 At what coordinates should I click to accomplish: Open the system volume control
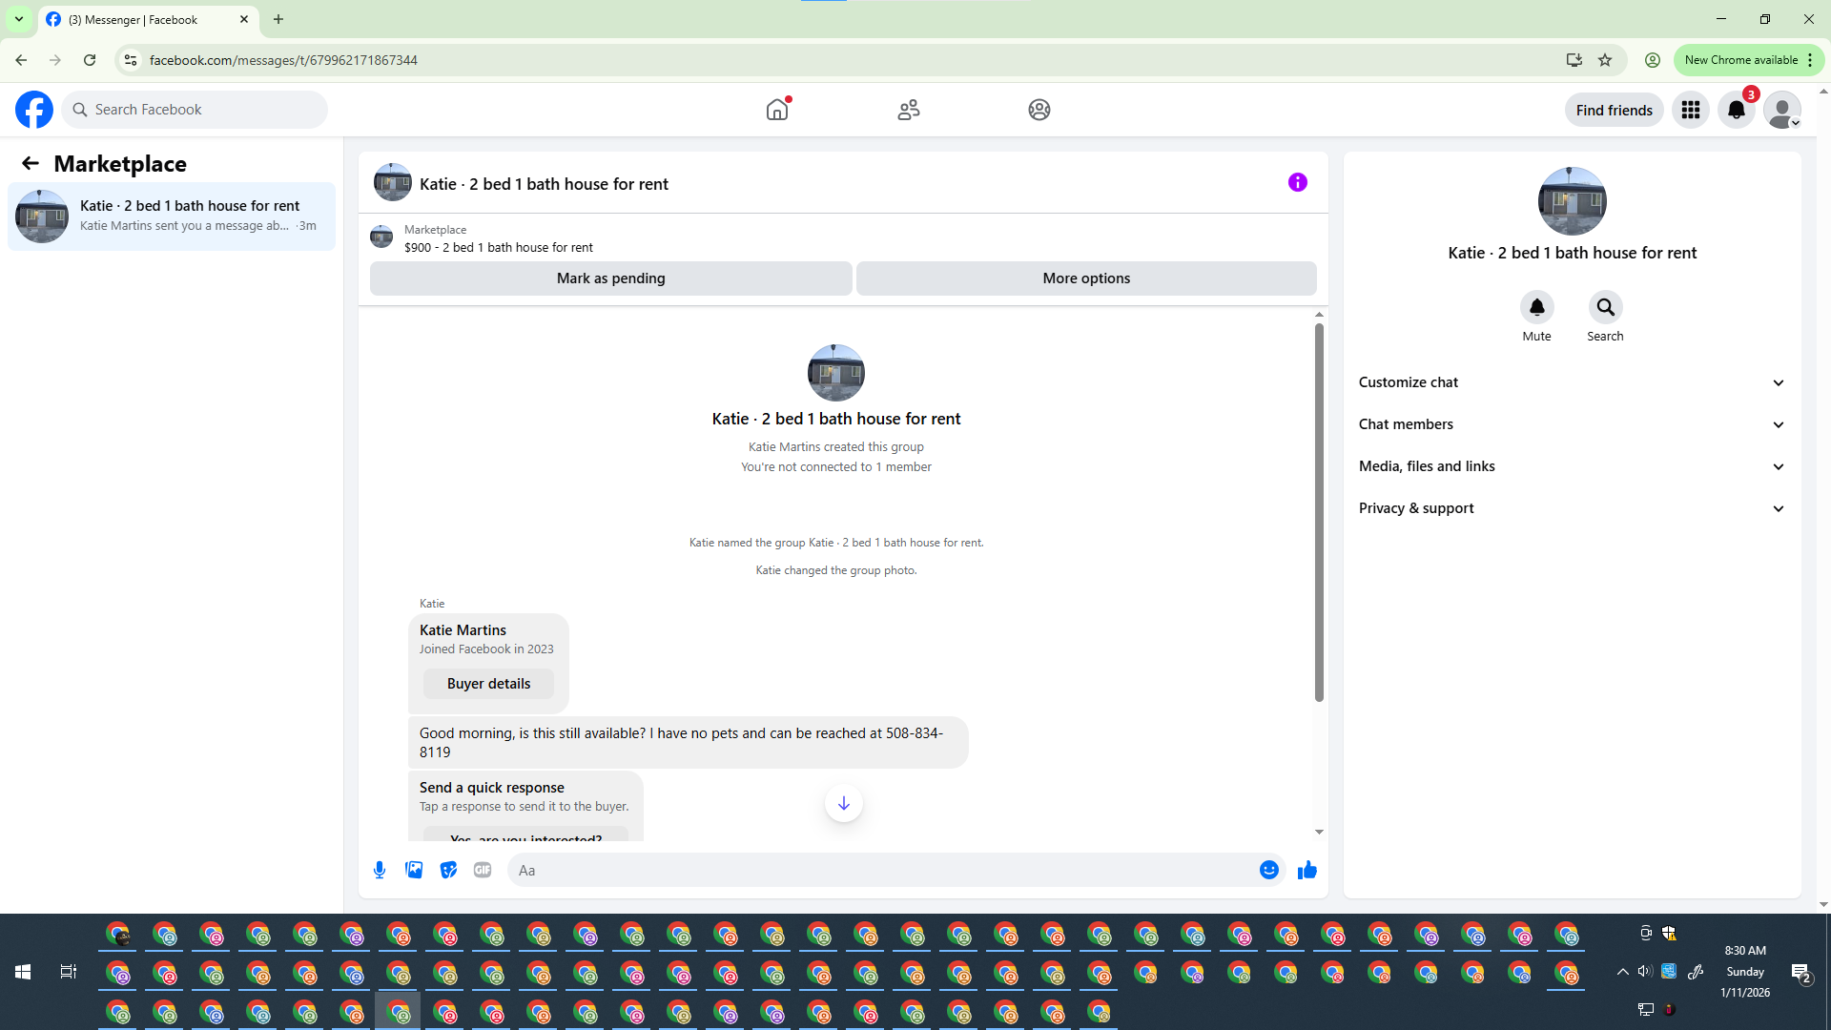[x=1646, y=972]
